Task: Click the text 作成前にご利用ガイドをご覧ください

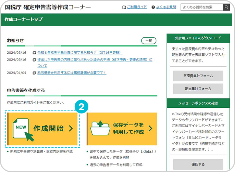Action: (36, 103)
